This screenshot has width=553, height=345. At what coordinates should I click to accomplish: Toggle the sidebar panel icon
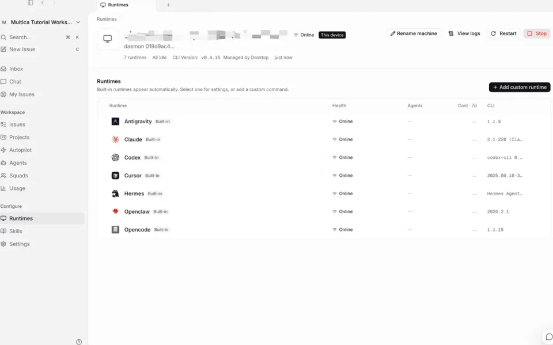click(x=31, y=3)
